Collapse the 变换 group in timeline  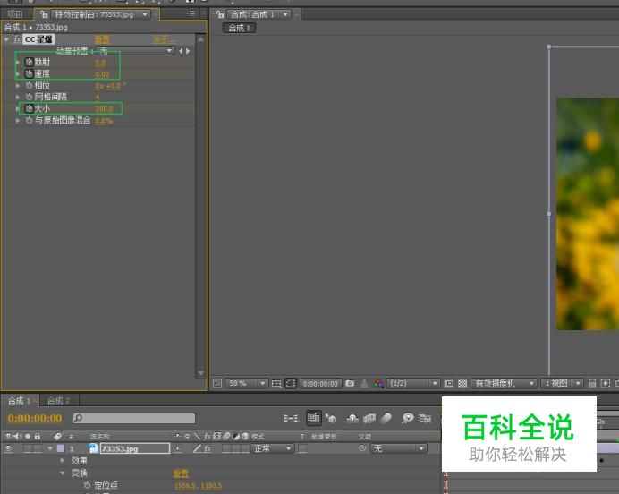coord(63,473)
